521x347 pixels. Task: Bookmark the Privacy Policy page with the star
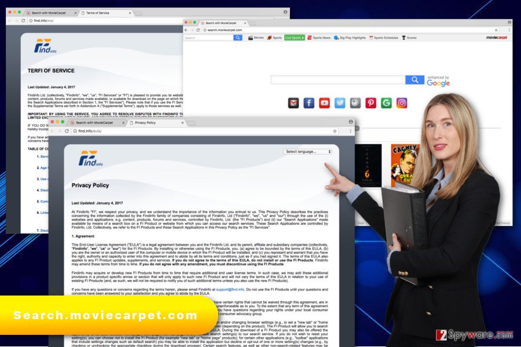tap(335, 131)
